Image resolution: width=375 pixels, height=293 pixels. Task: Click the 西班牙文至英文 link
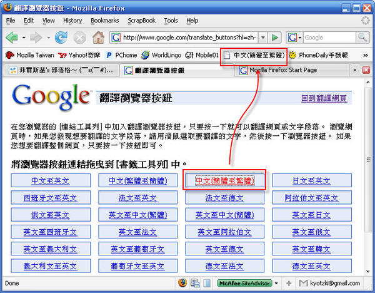click(x=50, y=198)
